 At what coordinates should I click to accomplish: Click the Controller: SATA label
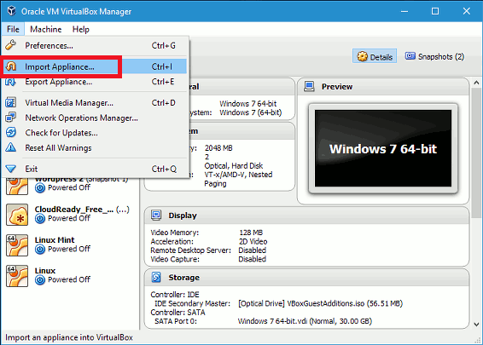tap(177, 312)
